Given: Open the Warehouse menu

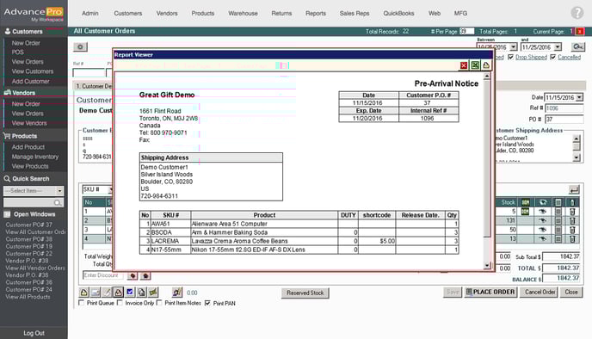Looking at the screenshot, I should coord(243,13).
